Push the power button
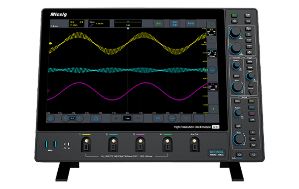 254,155
